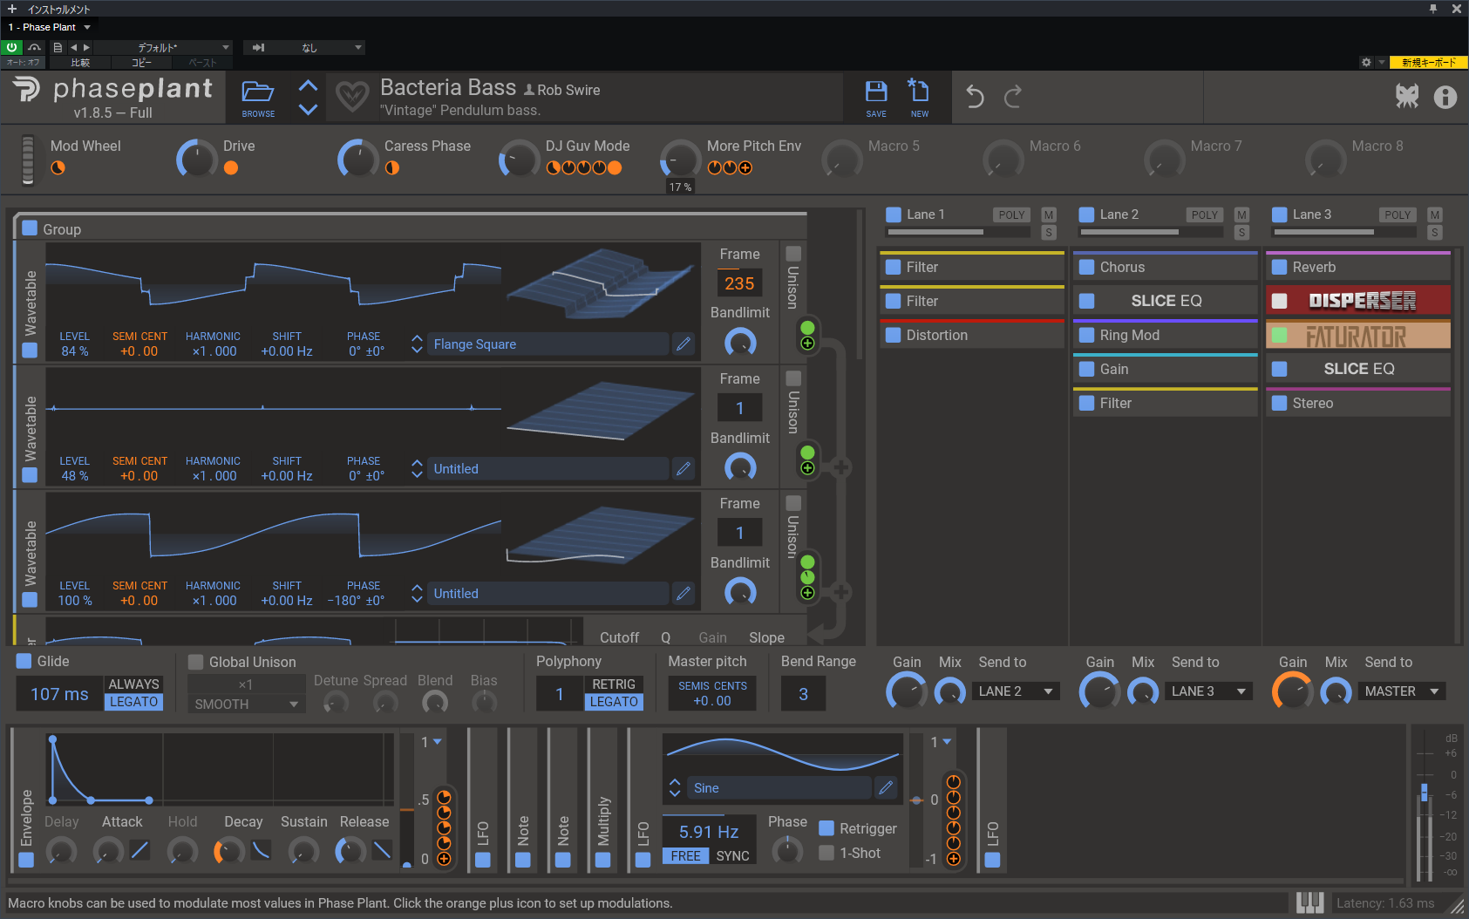Screen dimensions: 1469x919
Task: Step through Flange Square wavetable selector arrows
Action: (417, 344)
